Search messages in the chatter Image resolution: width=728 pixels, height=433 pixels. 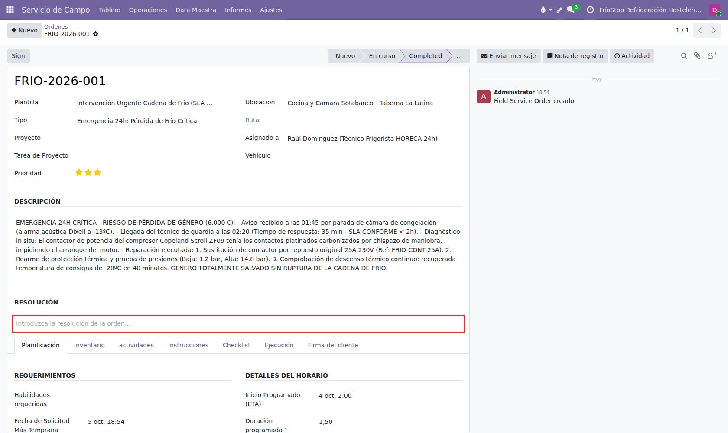684,56
